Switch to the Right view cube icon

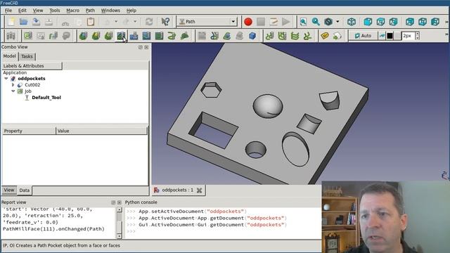tap(394, 22)
